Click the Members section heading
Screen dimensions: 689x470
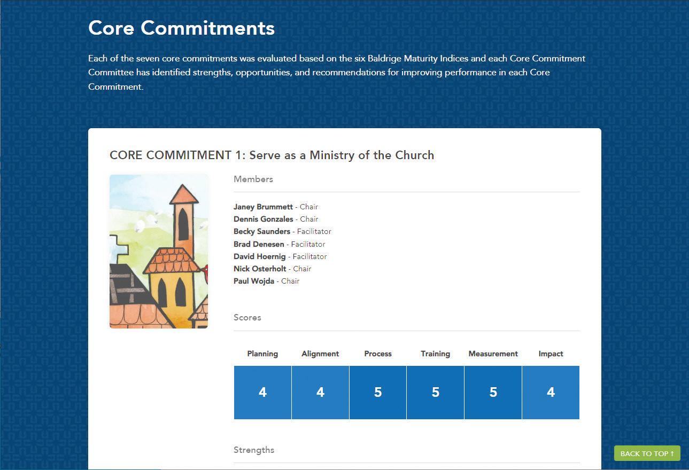tap(253, 179)
